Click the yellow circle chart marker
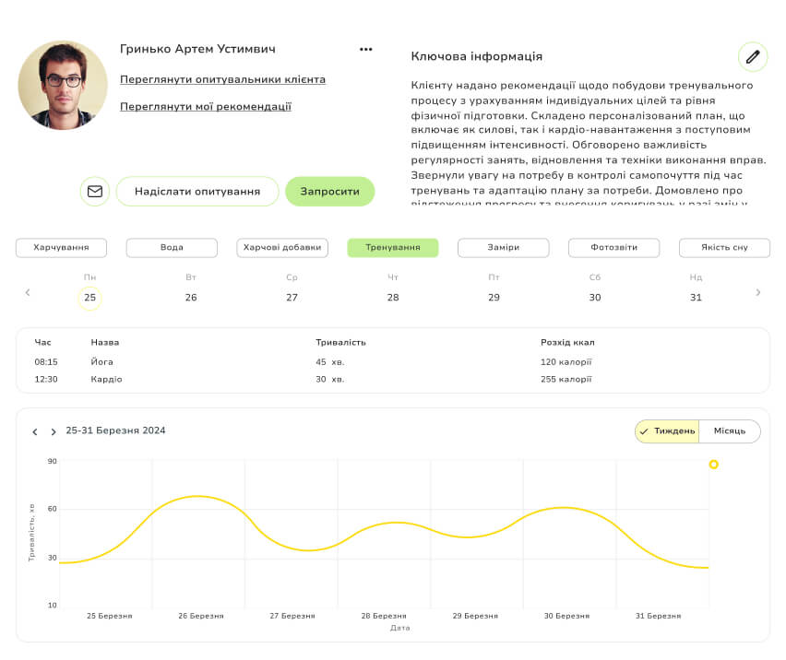 (713, 465)
